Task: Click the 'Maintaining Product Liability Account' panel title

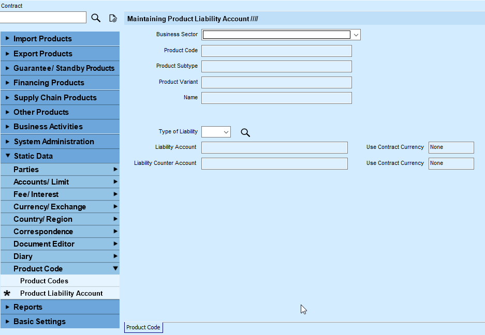Action: (x=193, y=19)
